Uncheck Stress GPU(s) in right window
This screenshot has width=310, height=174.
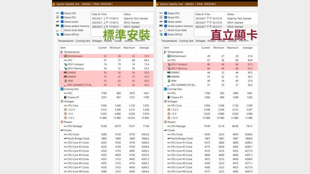(x=166, y=34)
